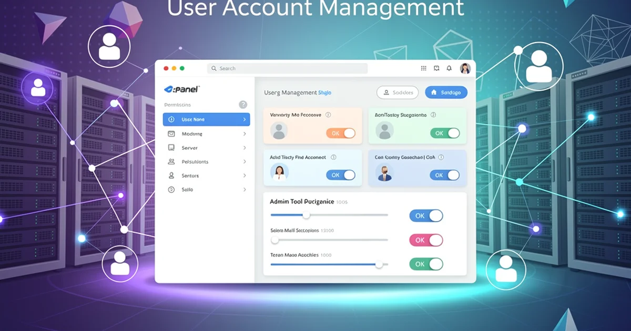Click into the Search field

[288, 68]
